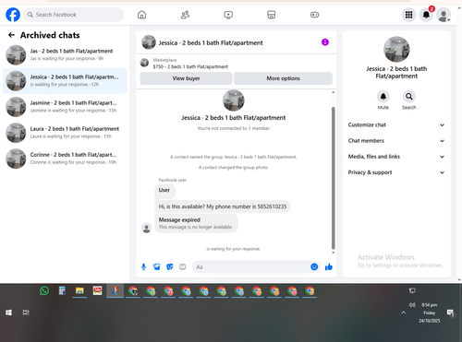Open the Friends tab icon
This screenshot has height=342, width=462.
coord(185,15)
